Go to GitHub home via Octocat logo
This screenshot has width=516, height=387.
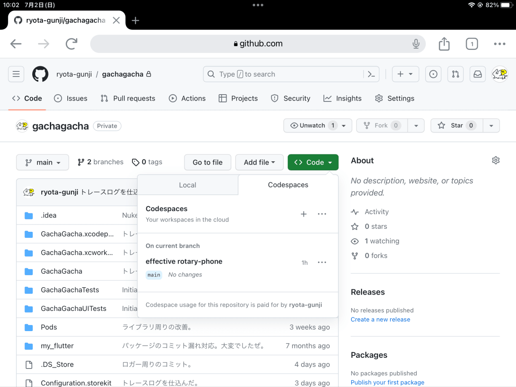click(40, 74)
